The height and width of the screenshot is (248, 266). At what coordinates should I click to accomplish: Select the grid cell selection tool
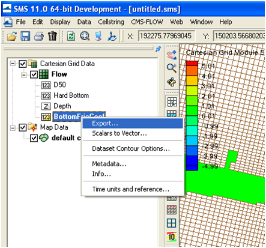pyautogui.click(x=172, y=102)
